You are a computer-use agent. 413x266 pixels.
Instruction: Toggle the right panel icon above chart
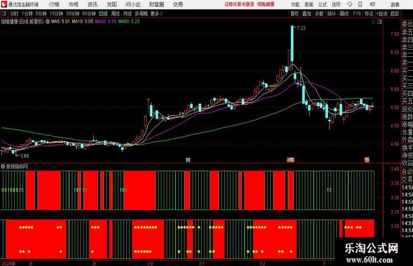(379, 22)
